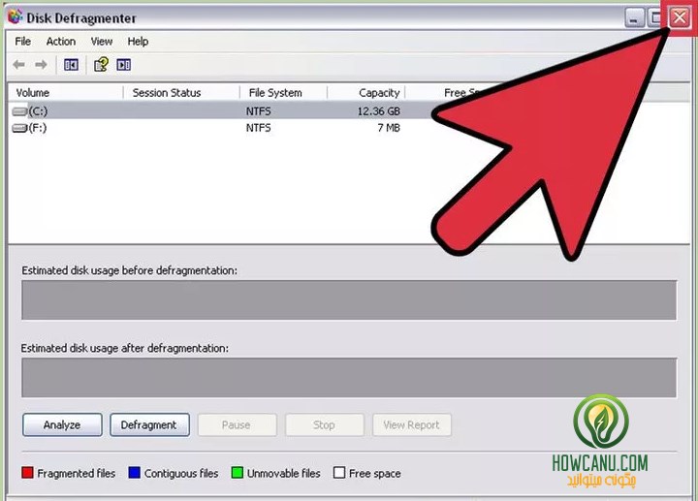Image resolution: width=698 pixels, height=501 pixels.
Task: Click NTFS in the (C:) row
Action: coord(258,110)
